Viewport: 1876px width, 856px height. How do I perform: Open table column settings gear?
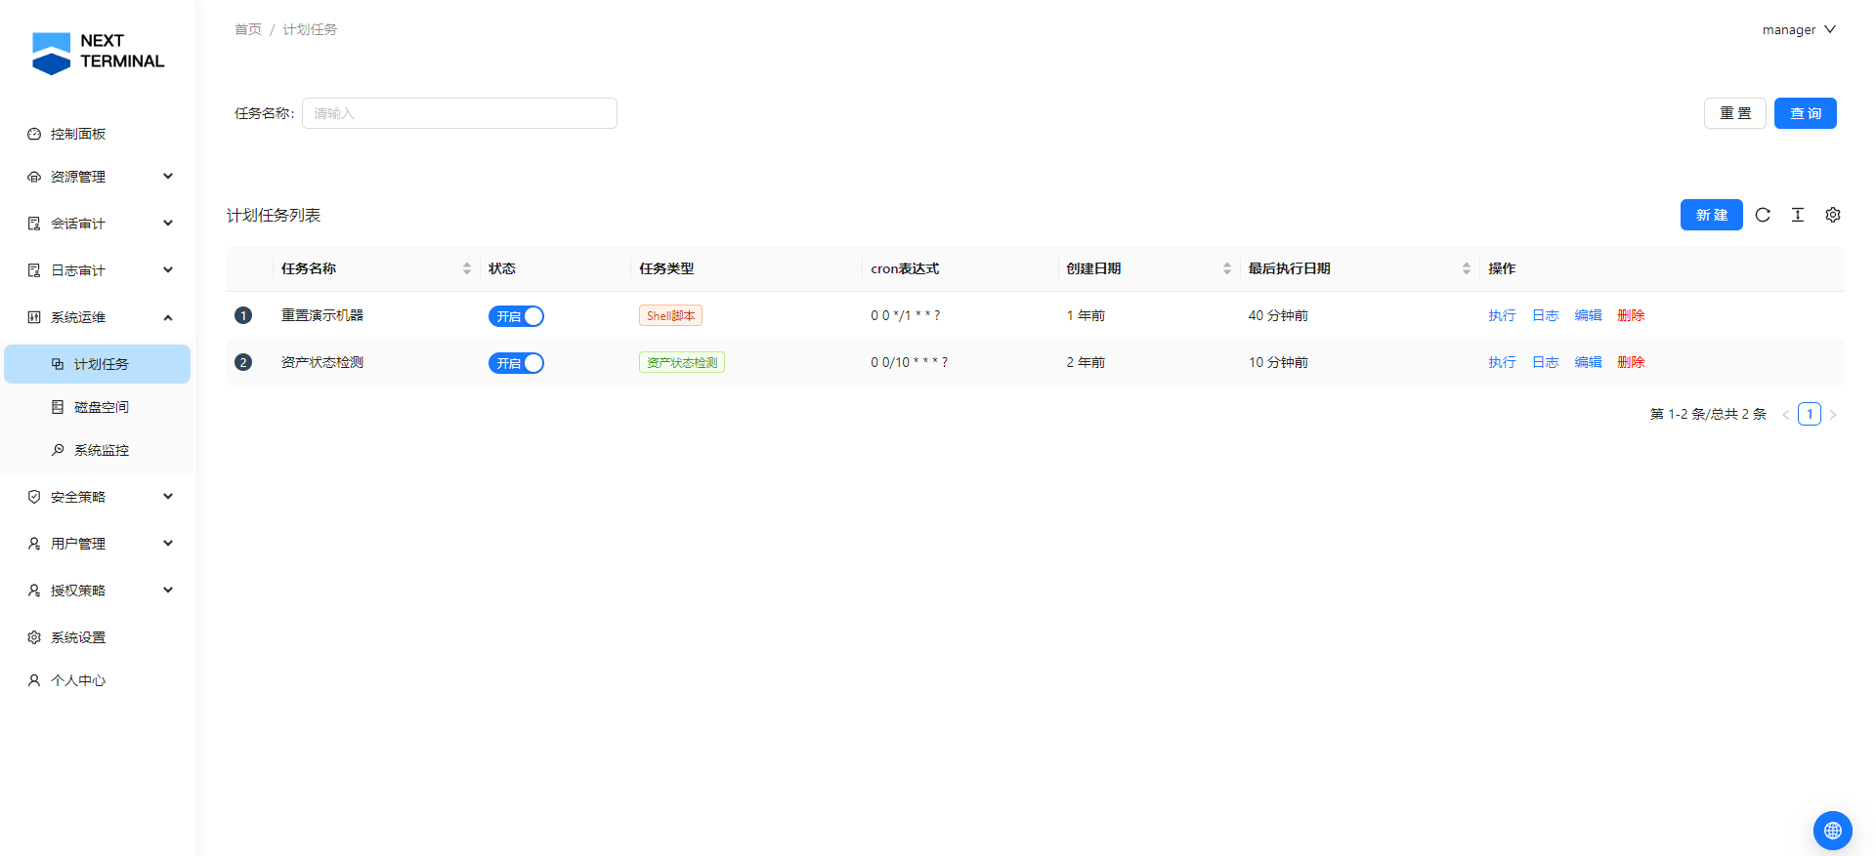tap(1833, 215)
